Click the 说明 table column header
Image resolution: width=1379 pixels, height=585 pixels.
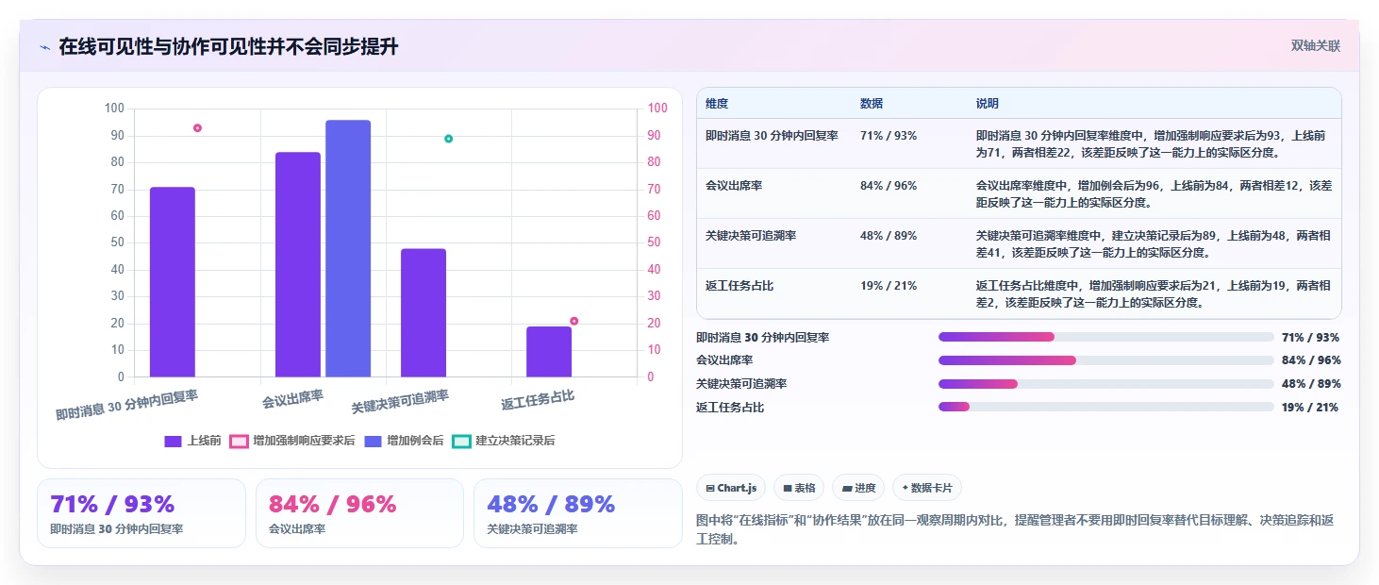988,104
